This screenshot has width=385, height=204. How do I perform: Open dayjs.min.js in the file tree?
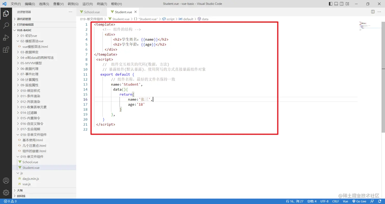coord(44,179)
